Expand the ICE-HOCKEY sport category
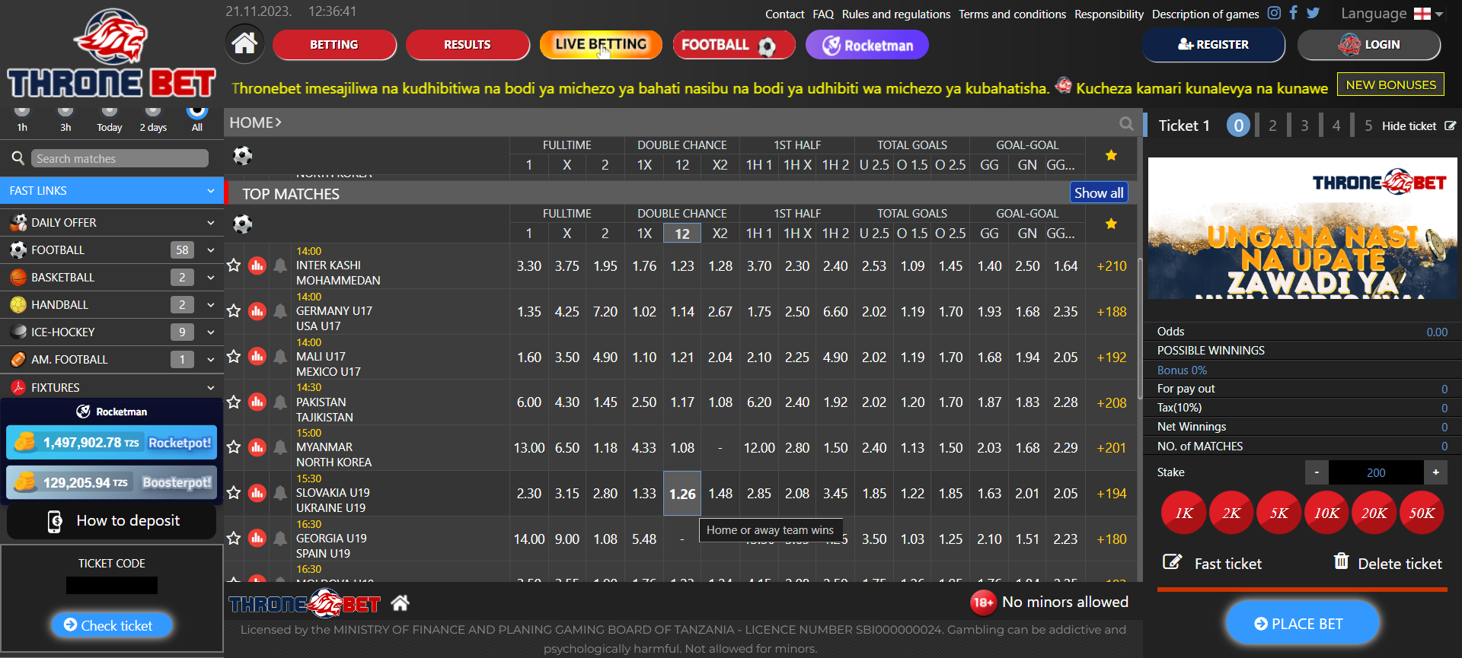Screen dimensions: 1462x658 pyautogui.click(x=112, y=332)
